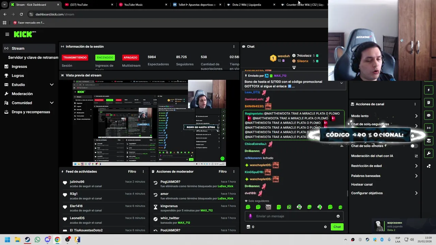The height and width of the screenshot is (245, 436).
Task: Click the stream preview thumbnail
Action: coord(149,123)
